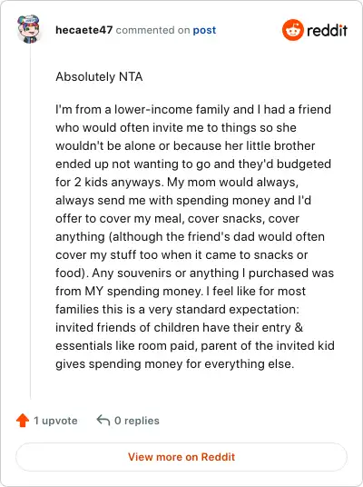Open the blue "post" link

tap(204, 31)
